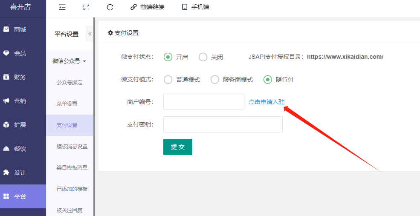Screen dimensions: 420x216
Task: Open the 商城 sidebar section
Action: (23, 29)
